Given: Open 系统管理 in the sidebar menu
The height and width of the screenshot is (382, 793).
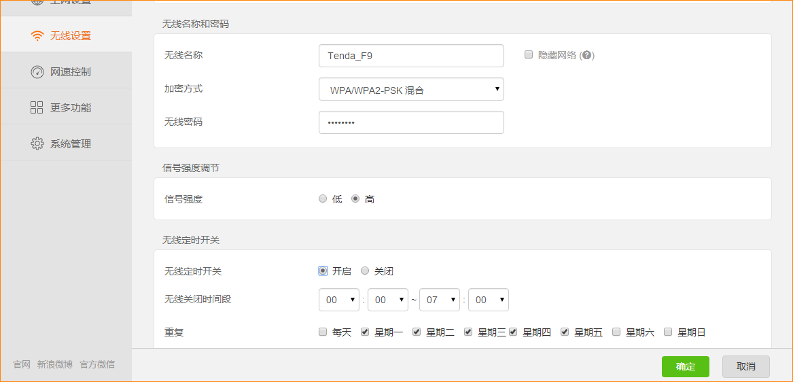Looking at the screenshot, I should tap(70, 144).
